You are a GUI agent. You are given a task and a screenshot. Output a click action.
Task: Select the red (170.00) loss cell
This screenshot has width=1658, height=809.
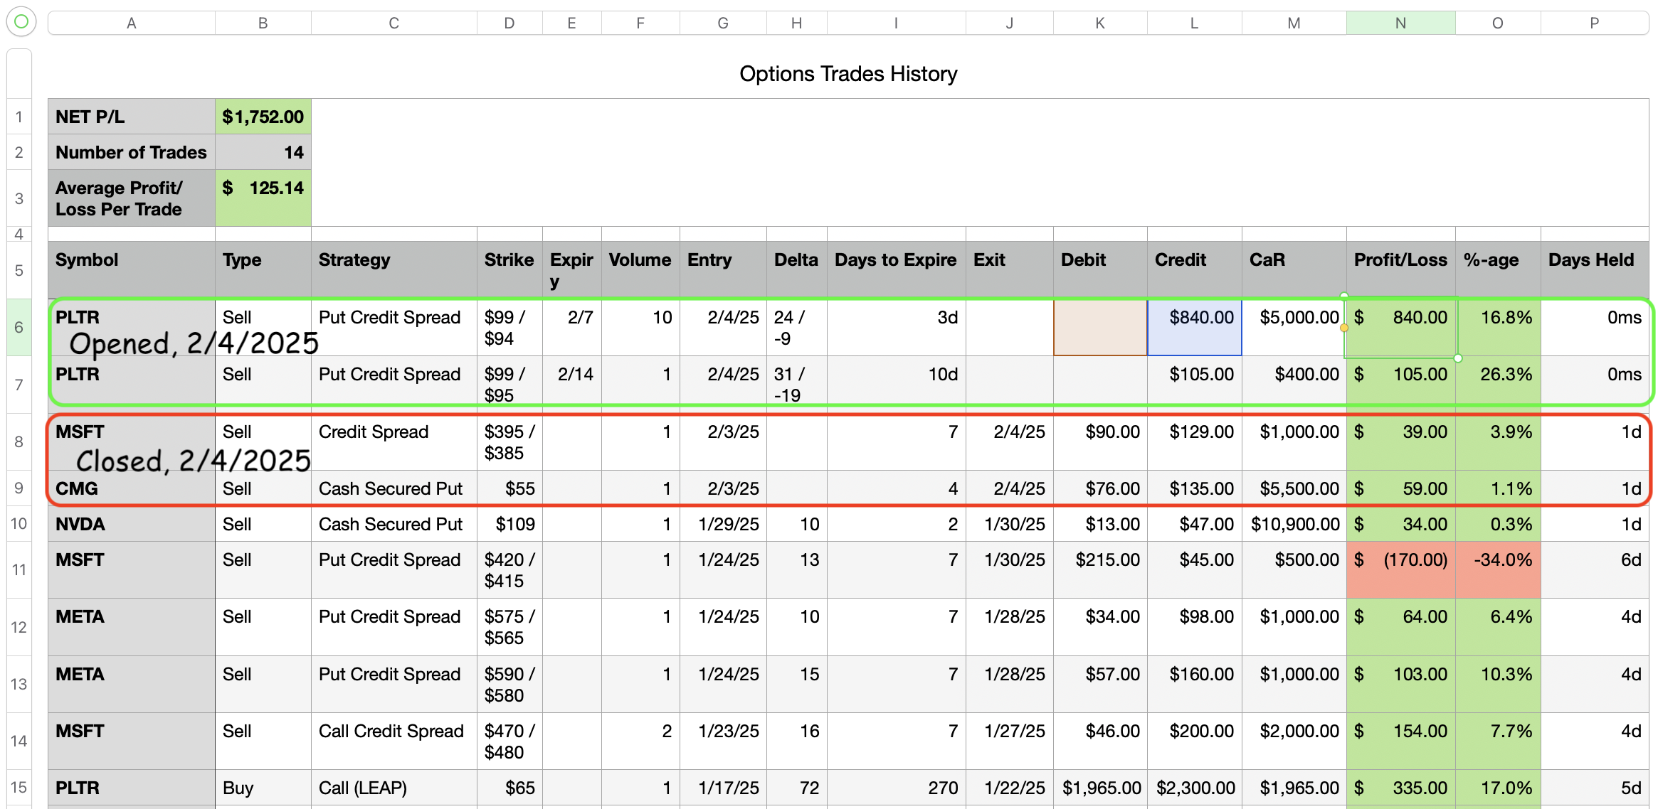[1401, 569]
